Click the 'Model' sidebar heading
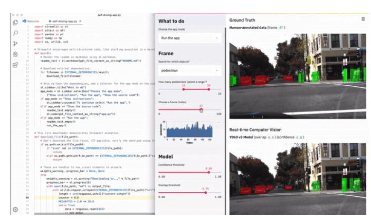This screenshot has width=371, height=219. [166, 157]
